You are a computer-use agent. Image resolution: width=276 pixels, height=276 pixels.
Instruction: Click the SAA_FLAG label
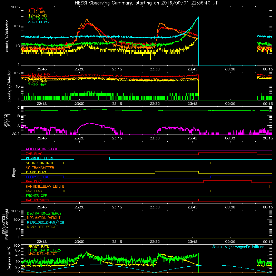tap(34, 182)
